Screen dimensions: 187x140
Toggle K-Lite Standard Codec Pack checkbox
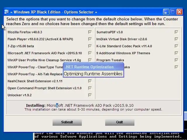tap(176, 46)
